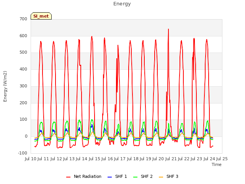
Task: Click the 500 y-axis tick label
Action: (x=23, y=53)
